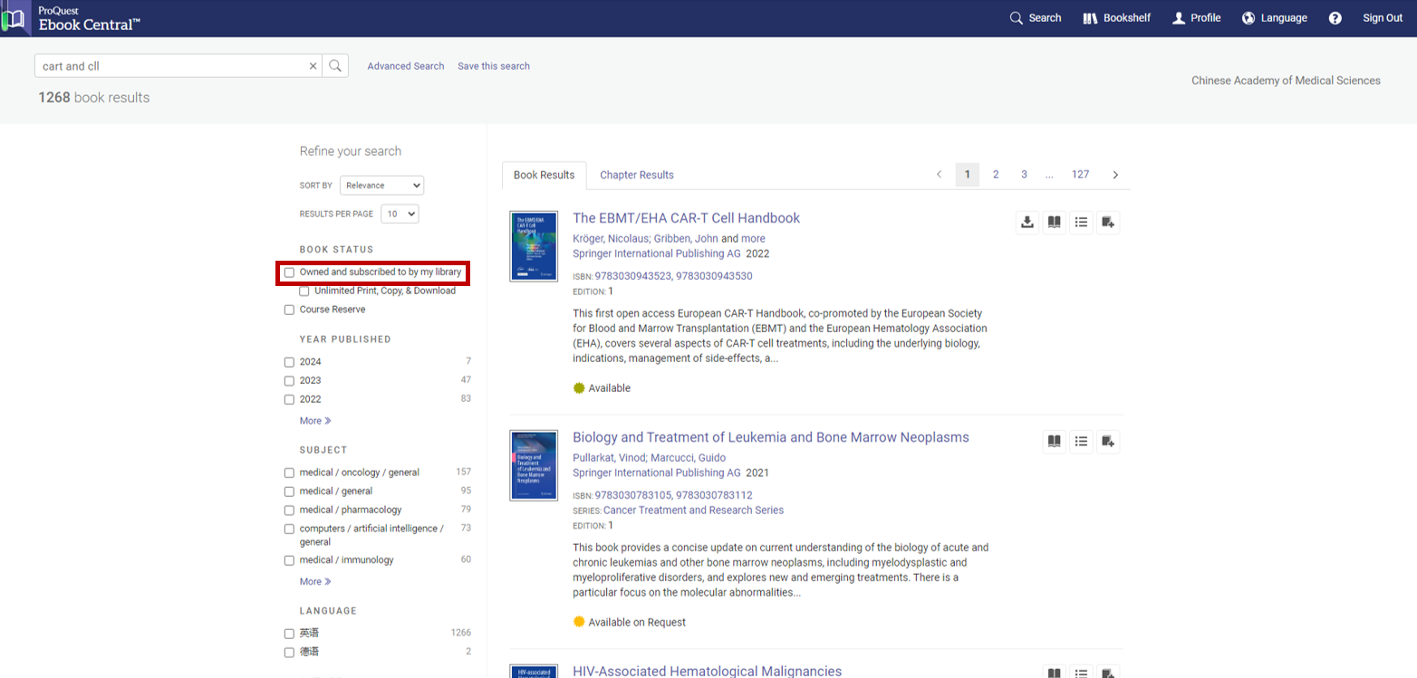Click 'more' authors link for CAR-T Handbook
Viewport: 1417px width, 678px height.
click(753, 239)
